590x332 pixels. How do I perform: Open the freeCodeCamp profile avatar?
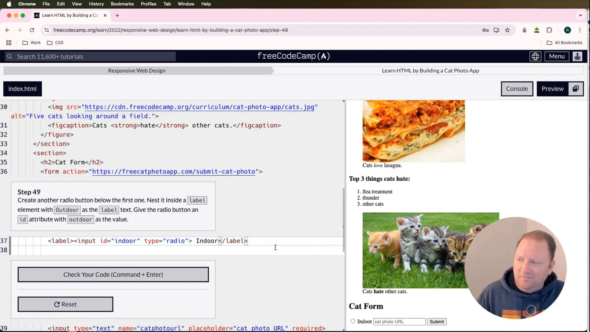point(577,56)
